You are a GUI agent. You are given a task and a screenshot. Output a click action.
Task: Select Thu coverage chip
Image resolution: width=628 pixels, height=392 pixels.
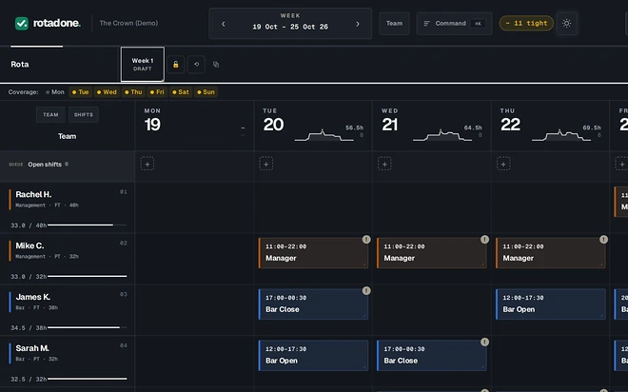(133, 92)
